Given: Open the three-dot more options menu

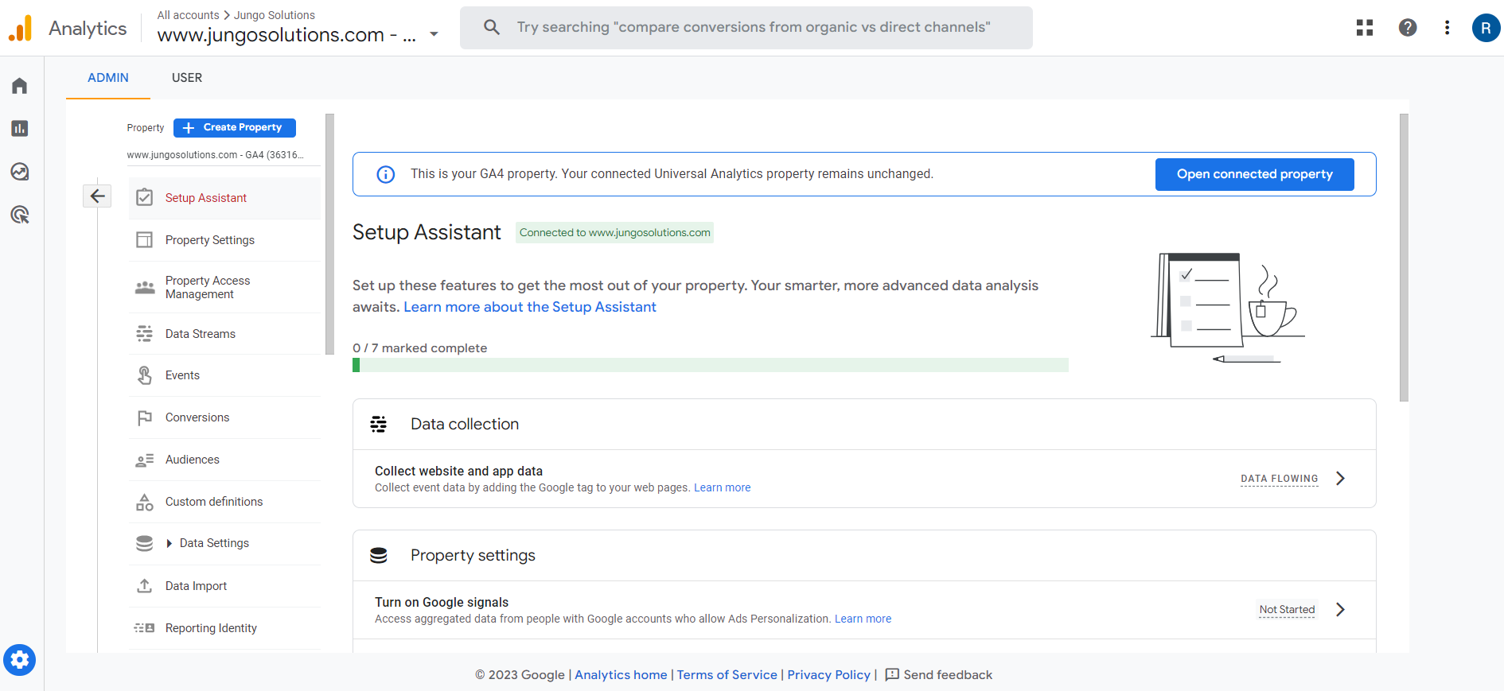Looking at the screenshot, I should point(1447,28).
